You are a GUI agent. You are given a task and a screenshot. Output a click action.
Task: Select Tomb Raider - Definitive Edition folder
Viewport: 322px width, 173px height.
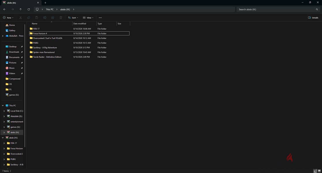tap(79, 57)
